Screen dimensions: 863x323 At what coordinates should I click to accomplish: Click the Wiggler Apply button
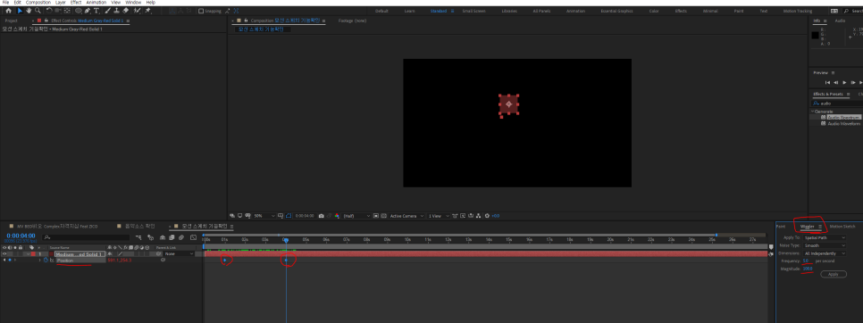[x=834, y=274]
